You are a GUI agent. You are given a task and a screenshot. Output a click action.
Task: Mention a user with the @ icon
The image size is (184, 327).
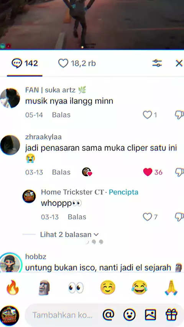point(108,314)
